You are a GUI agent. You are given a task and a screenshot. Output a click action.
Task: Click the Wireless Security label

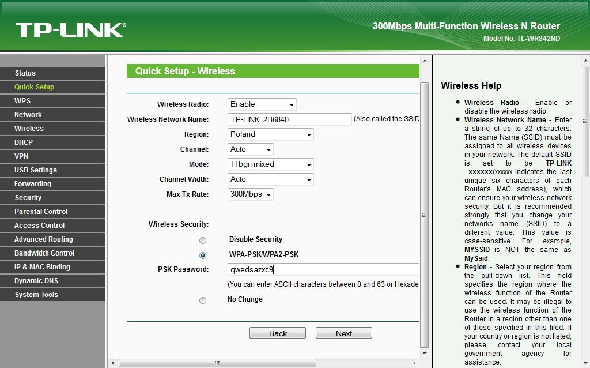point(179,224)
